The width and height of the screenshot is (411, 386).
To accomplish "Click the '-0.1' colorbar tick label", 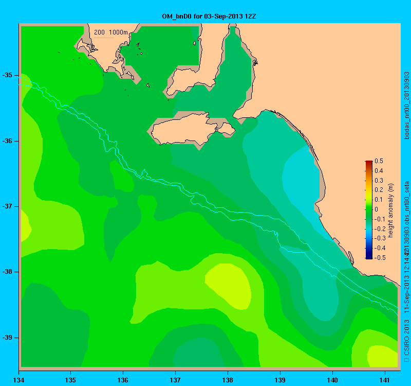I will click(x=380, y=219).
